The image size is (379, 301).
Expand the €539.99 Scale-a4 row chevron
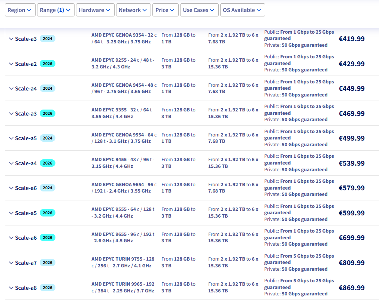11,163
